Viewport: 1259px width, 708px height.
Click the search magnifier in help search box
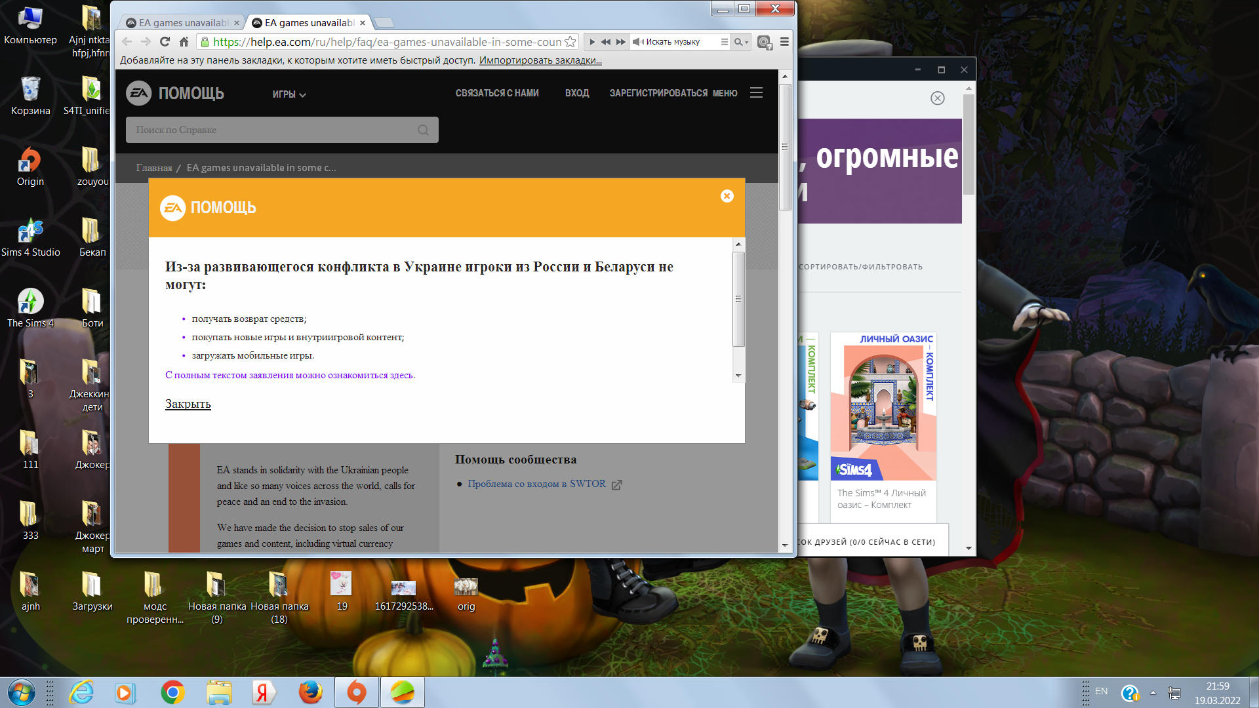click(423, 130)
